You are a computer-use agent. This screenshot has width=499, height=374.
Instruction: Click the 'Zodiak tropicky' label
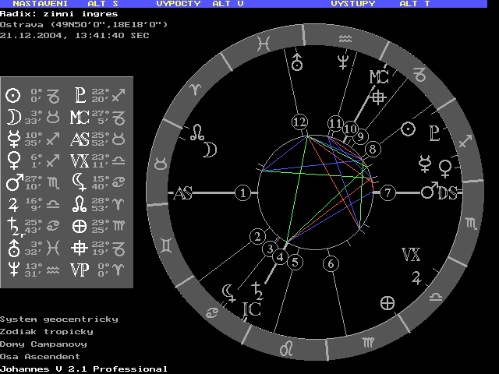47,331
